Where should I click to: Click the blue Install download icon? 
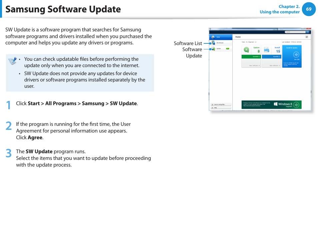(x=267, y=50)
